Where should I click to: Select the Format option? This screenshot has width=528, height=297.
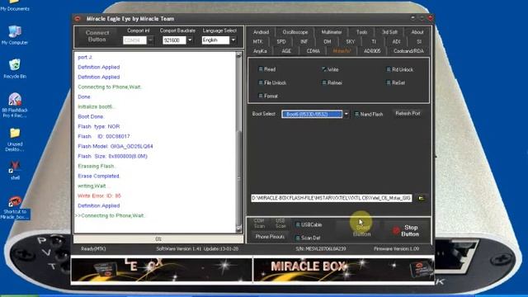(x=268, y=96)
